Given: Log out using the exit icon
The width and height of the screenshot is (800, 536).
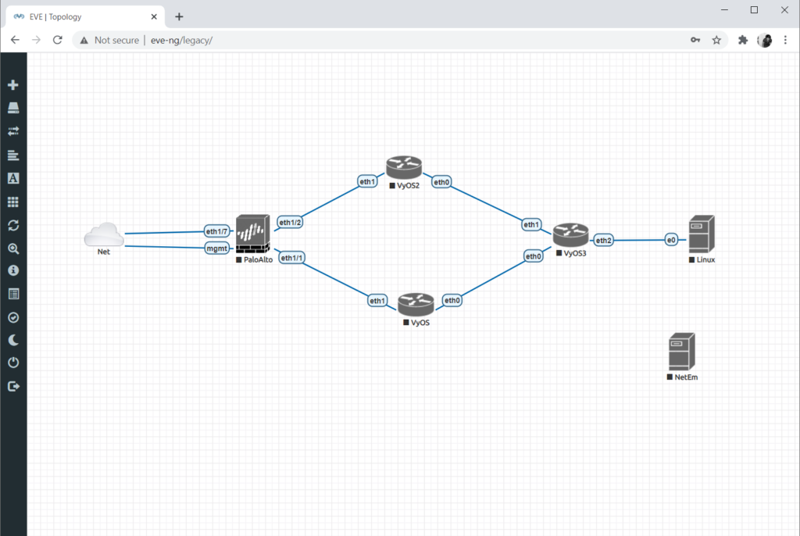Looking at the screenshot, I should [13, 386].
